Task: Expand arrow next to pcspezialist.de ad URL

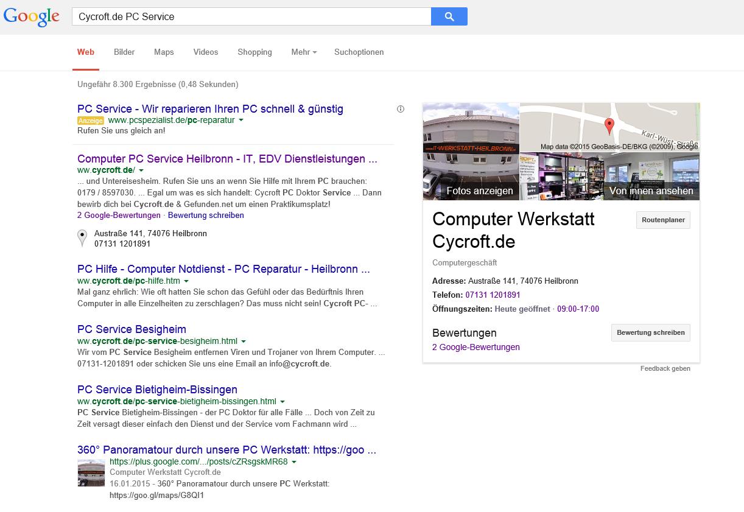Action: coord(241,121)
